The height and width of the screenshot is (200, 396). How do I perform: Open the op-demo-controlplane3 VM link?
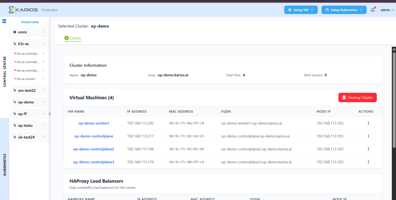(x=94, y=162)
